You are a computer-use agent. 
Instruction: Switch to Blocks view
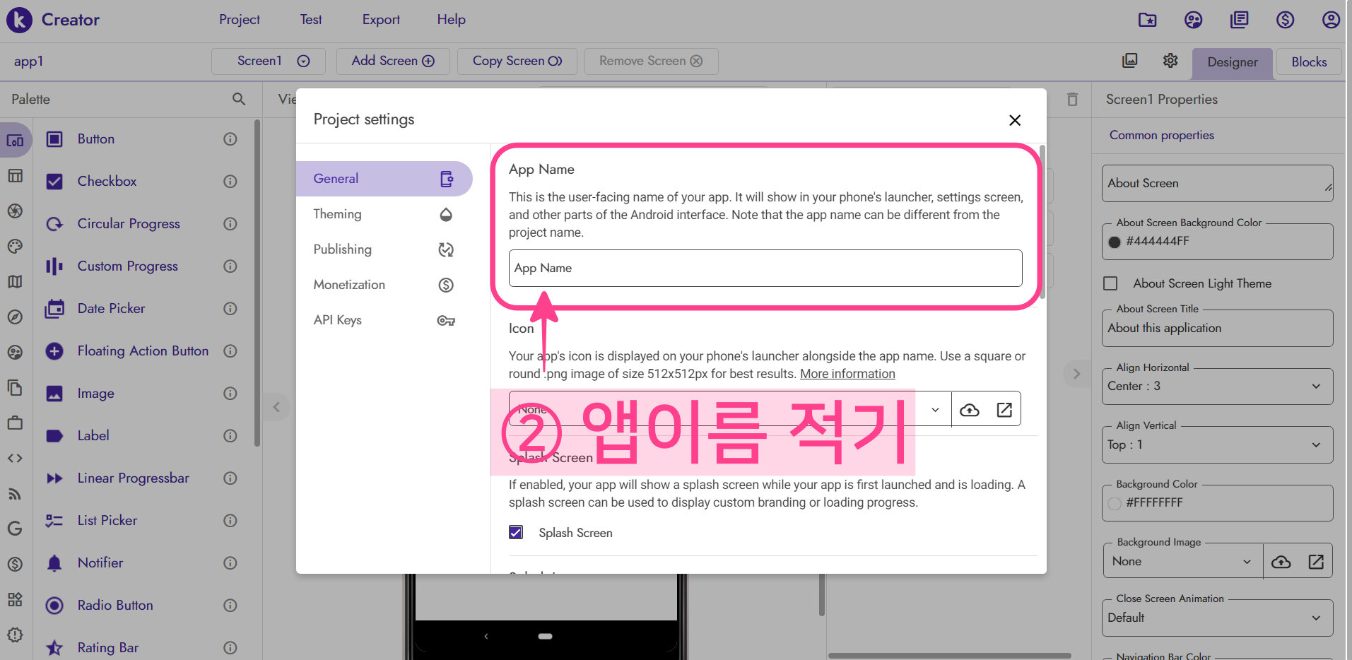point(1309,62)
